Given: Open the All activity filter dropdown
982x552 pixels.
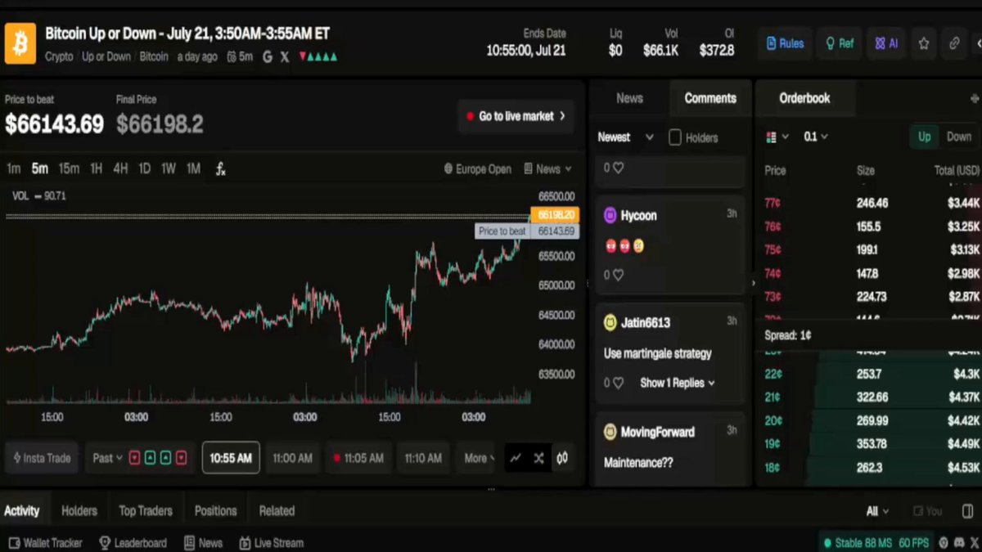Looking at the screenshot, I should (x=877, y=511).
